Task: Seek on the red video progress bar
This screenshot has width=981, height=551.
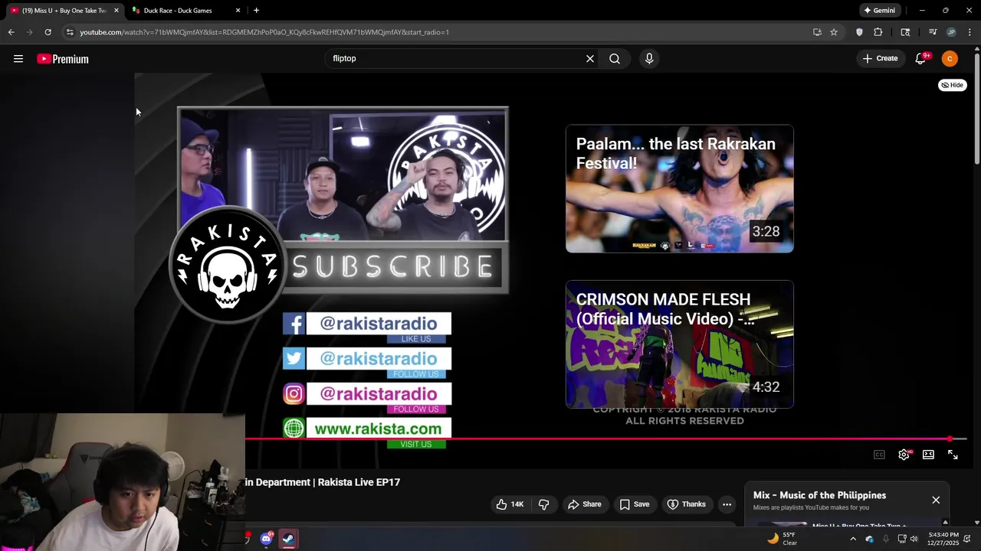Action: 605,439
